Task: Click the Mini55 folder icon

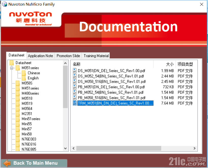Action: click(x=18, y=124)
